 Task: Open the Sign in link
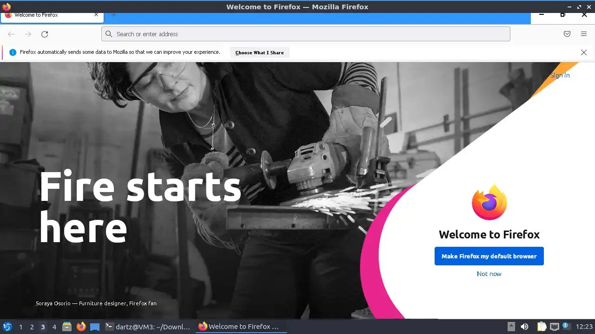560,75
